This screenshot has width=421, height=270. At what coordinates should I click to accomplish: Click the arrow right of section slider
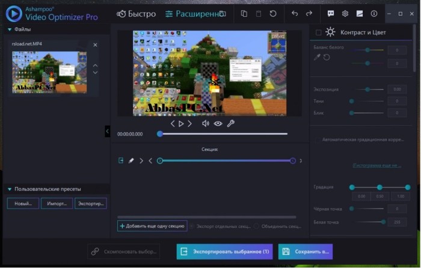coord(301,161)
